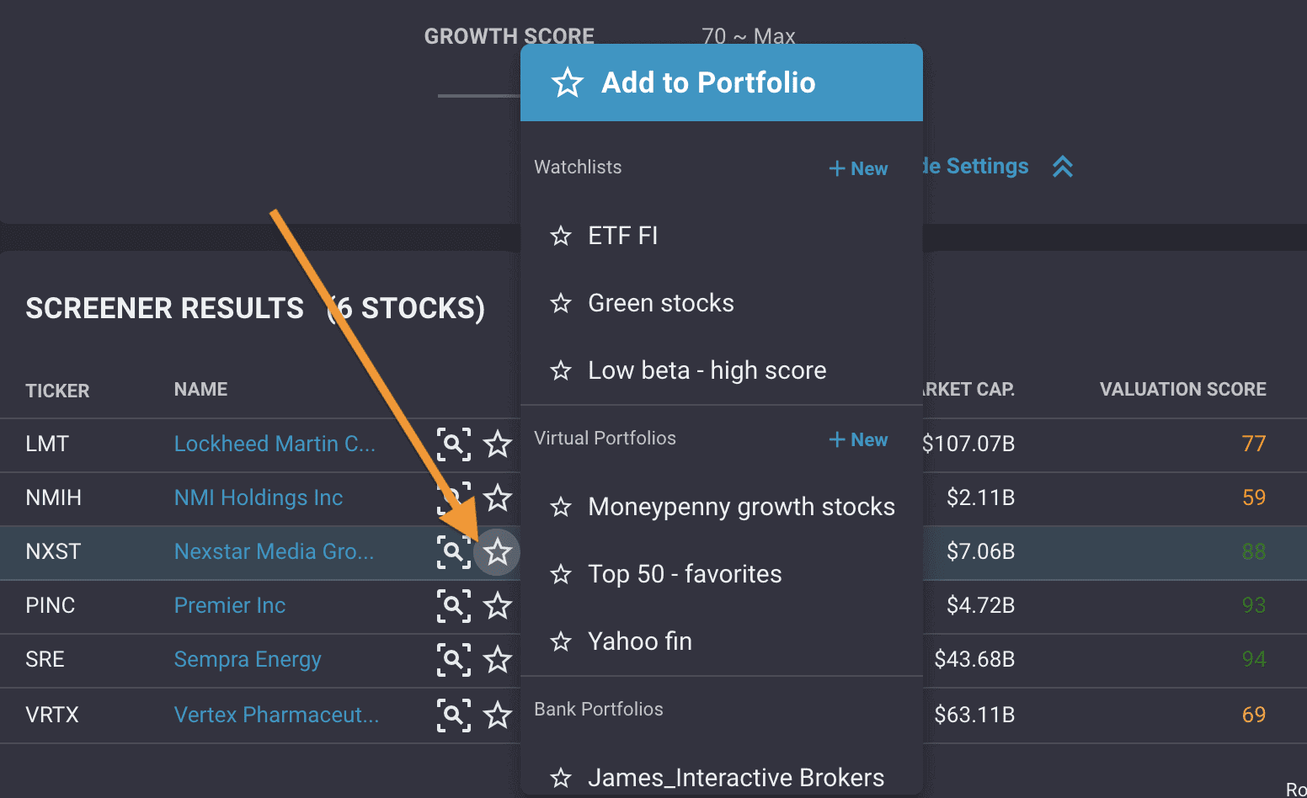Create a New watchlist
The height and width of the screenshot is (798, 1307).
pyautogui.click(x=858, y=168)
